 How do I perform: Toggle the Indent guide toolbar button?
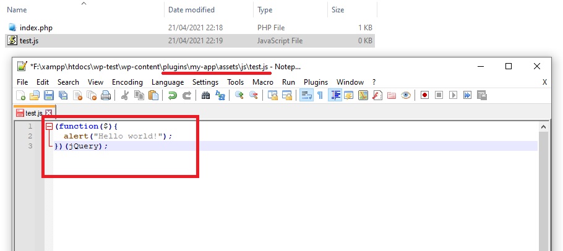pyautogui.click(x=335, y=95)
